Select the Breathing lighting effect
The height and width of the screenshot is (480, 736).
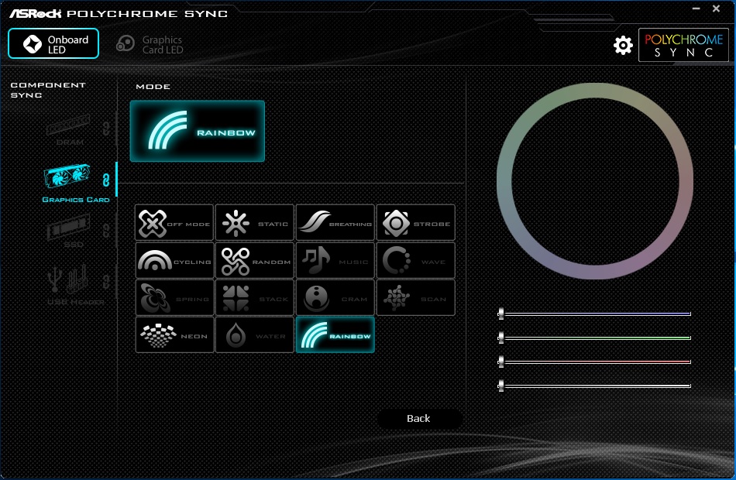click(x=335, y=224)
